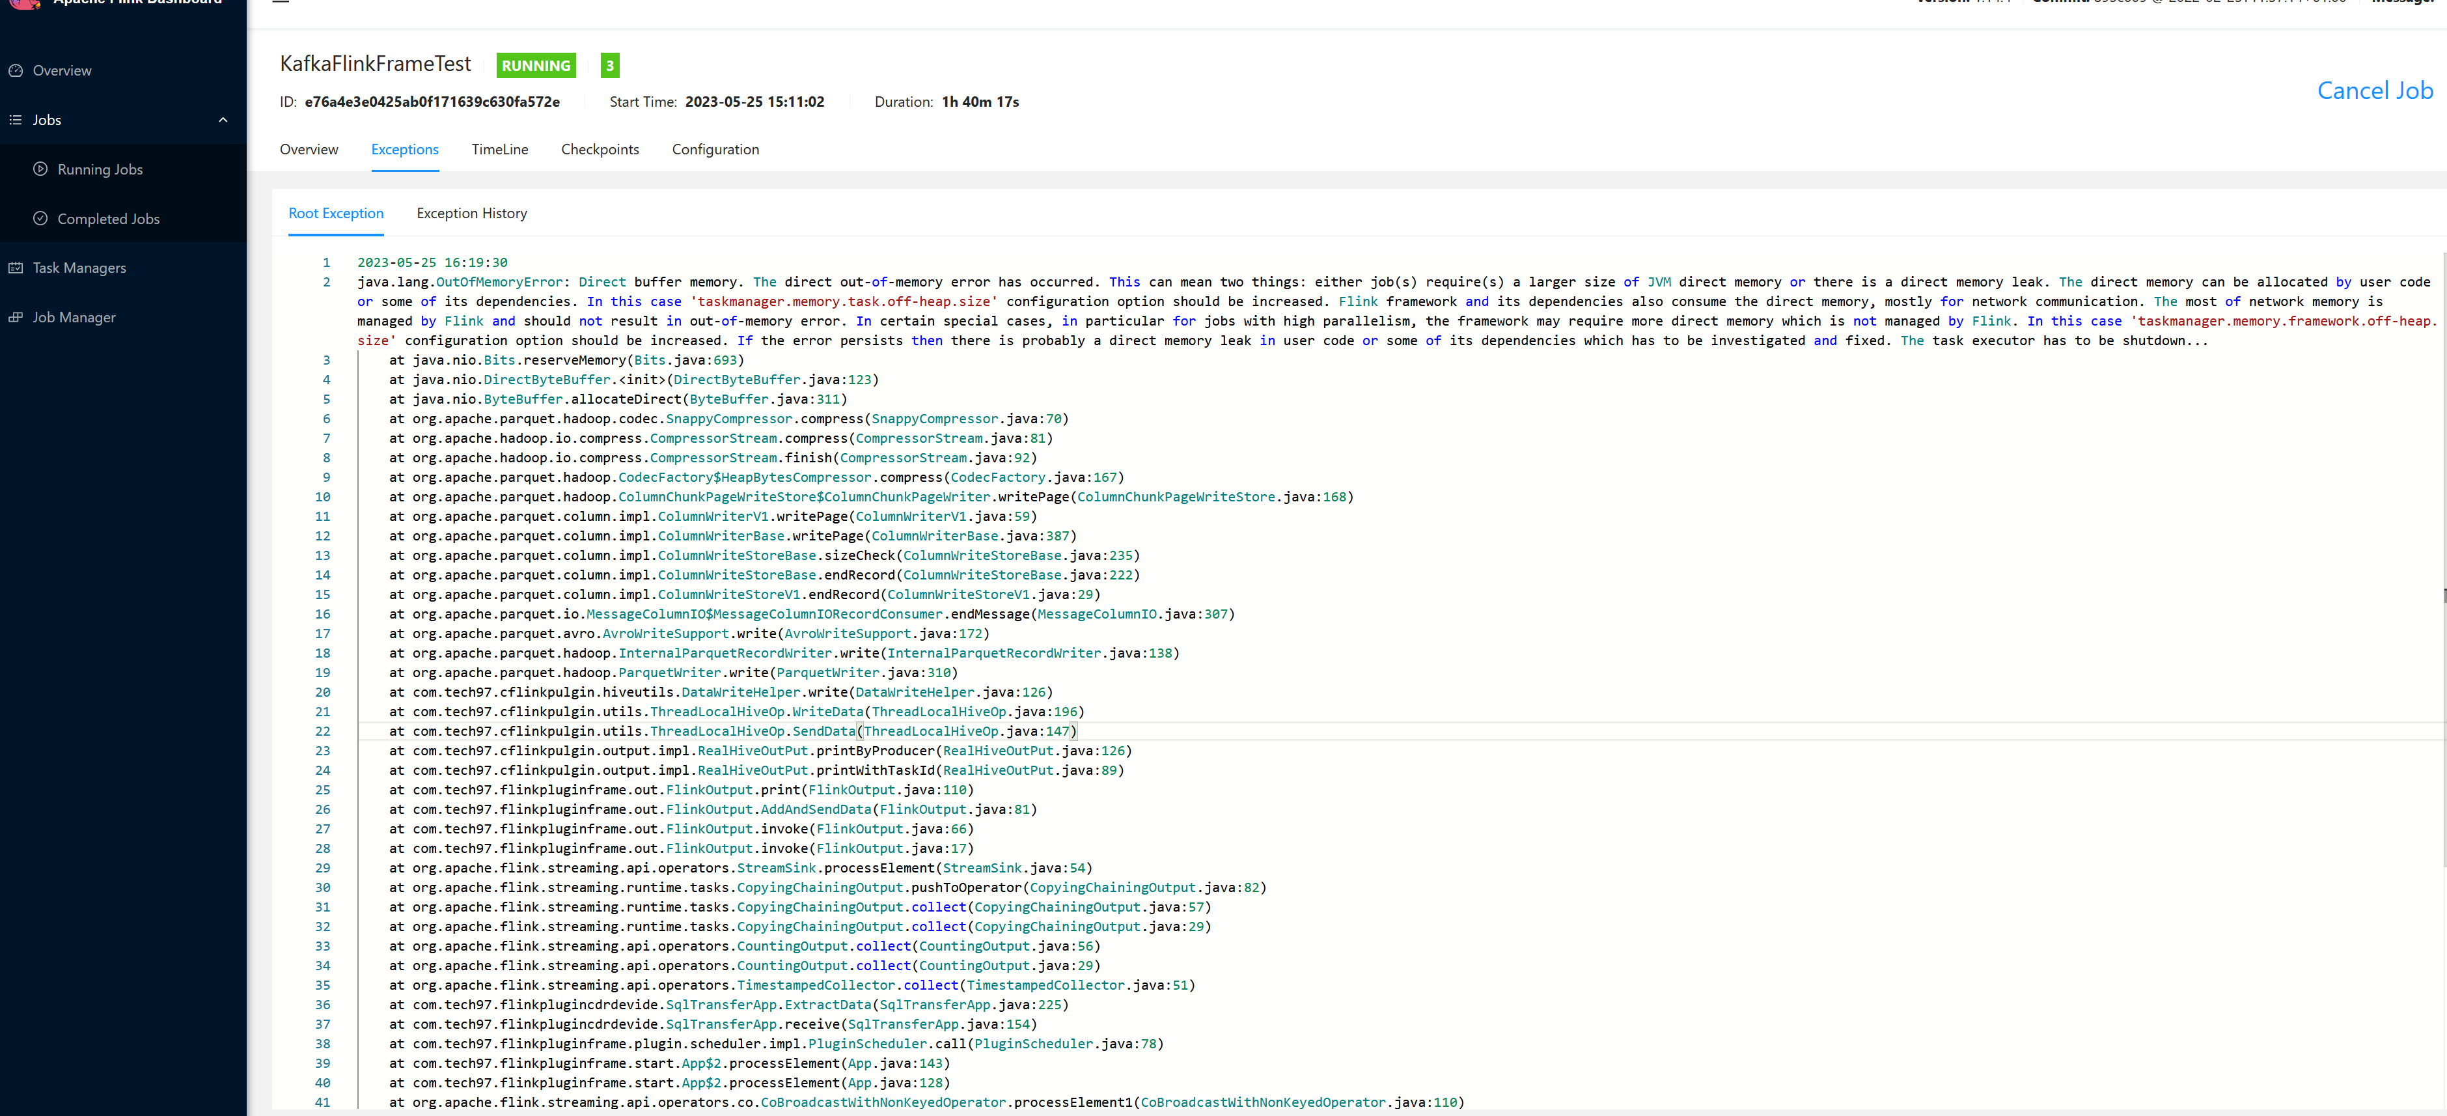The width and height of the screenshot is (2447, 1116).
Task: Click the Job Manager sidebar icon
Action: tap(15, 317)
